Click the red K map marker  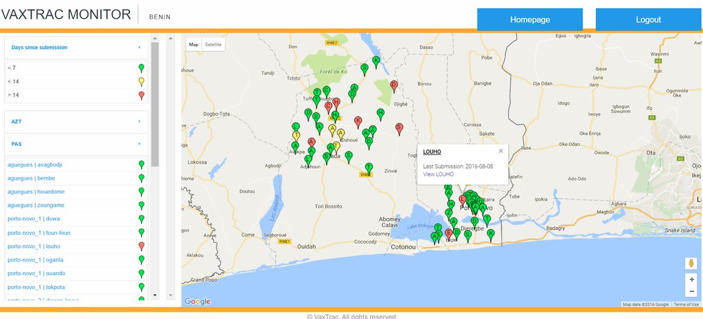pyautogui.click(x=358, y=122)
